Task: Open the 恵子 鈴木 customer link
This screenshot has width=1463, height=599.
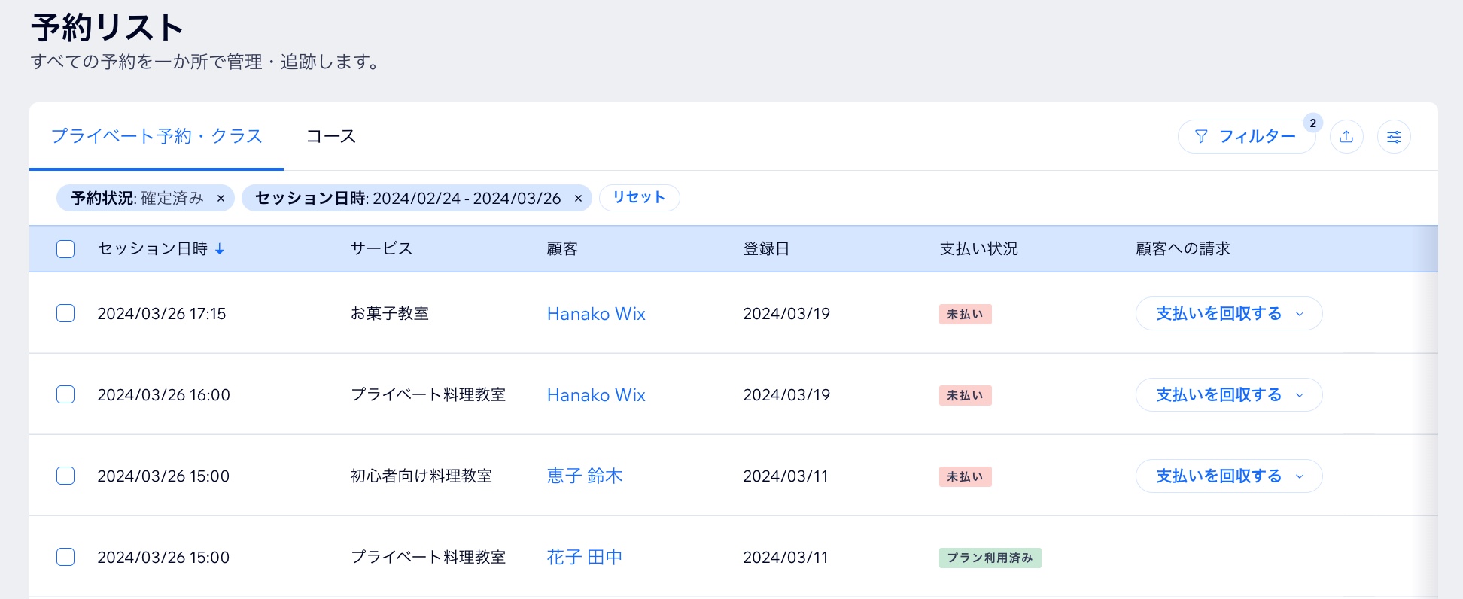Action: [584, 476]
